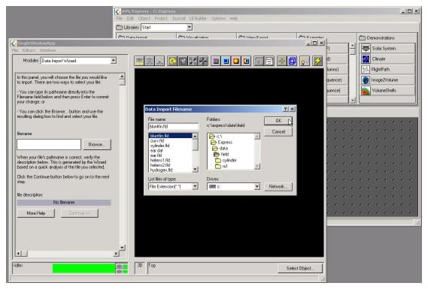Click OK in Data Import Filename dialog

pyautogui.click(x=278, y=121)
